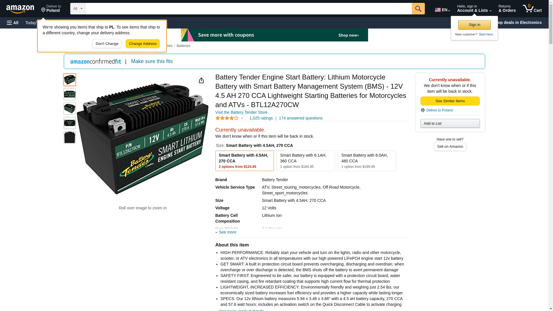Click the share icon on product image
This screenshot has height=311, width=553.
[x=201, y=80]
